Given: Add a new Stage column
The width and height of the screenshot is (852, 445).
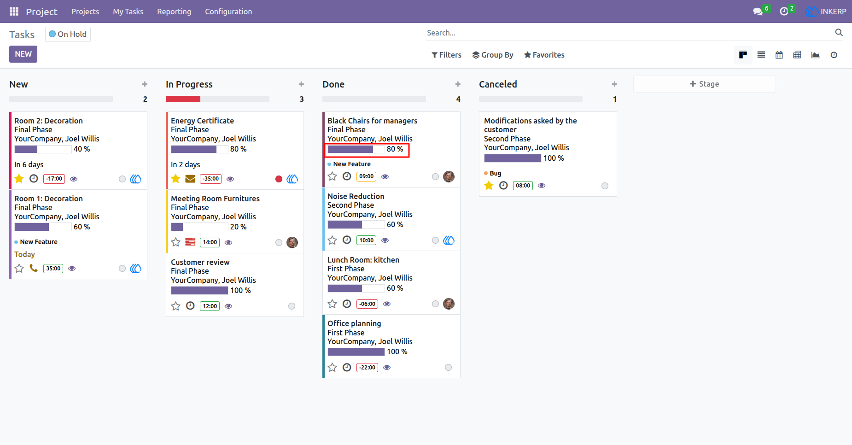Looking at the screenshot, I should point(704,84).
